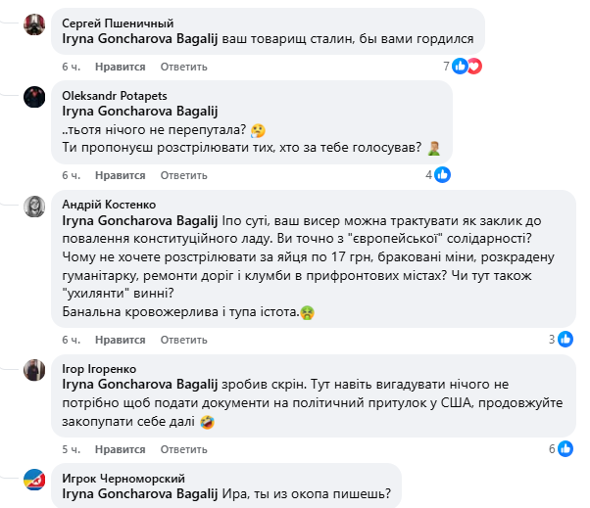The height and width of the screenshot is (508, 590).
Task: View like reaction on Андрій Костенко's comment
Action: point(565,339)
